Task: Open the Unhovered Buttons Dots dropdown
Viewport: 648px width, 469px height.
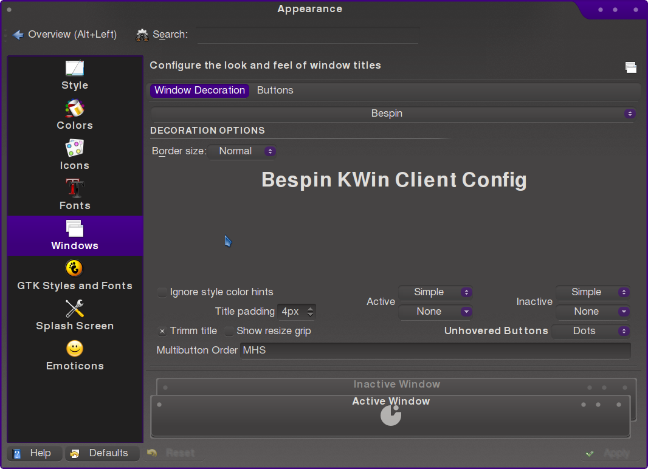Action: (x=591, y=330)
